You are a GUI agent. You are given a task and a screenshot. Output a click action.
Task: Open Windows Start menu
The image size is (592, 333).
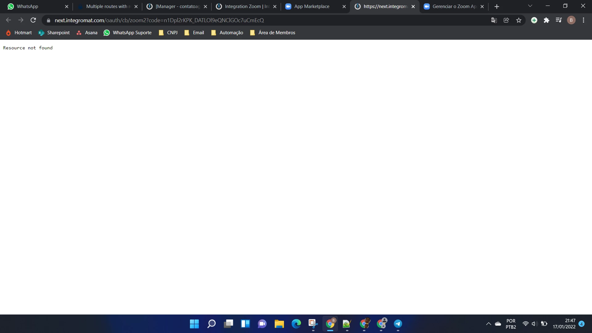click(194, 324)
